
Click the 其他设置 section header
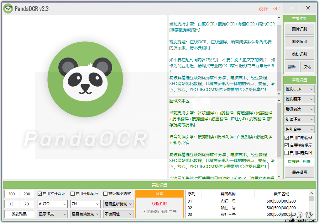(x=159, y=185)
